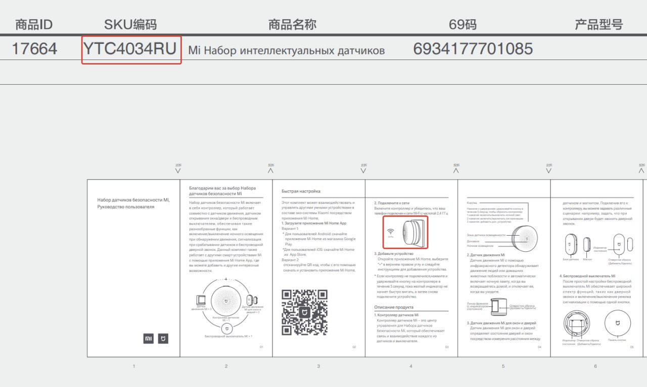Click the Вариант 1: line
Screen dimensions: 647x387
290,229
